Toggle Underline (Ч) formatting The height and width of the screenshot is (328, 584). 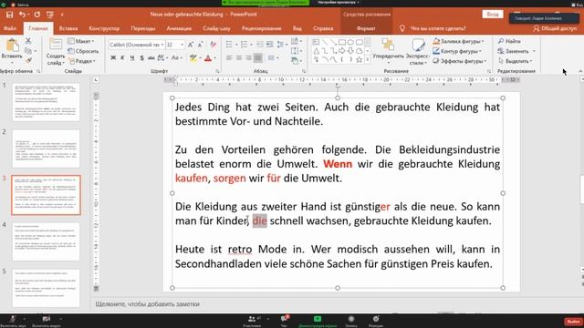131,58
